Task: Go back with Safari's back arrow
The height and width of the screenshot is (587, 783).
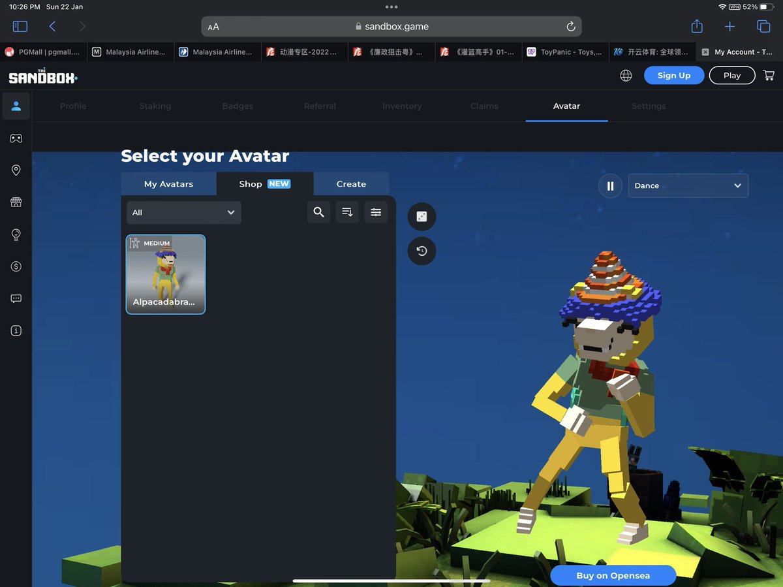Action: click(52, 26)
